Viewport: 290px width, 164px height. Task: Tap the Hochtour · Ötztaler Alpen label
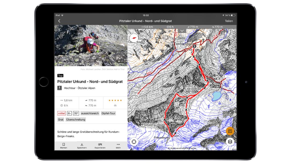(79, 88)
